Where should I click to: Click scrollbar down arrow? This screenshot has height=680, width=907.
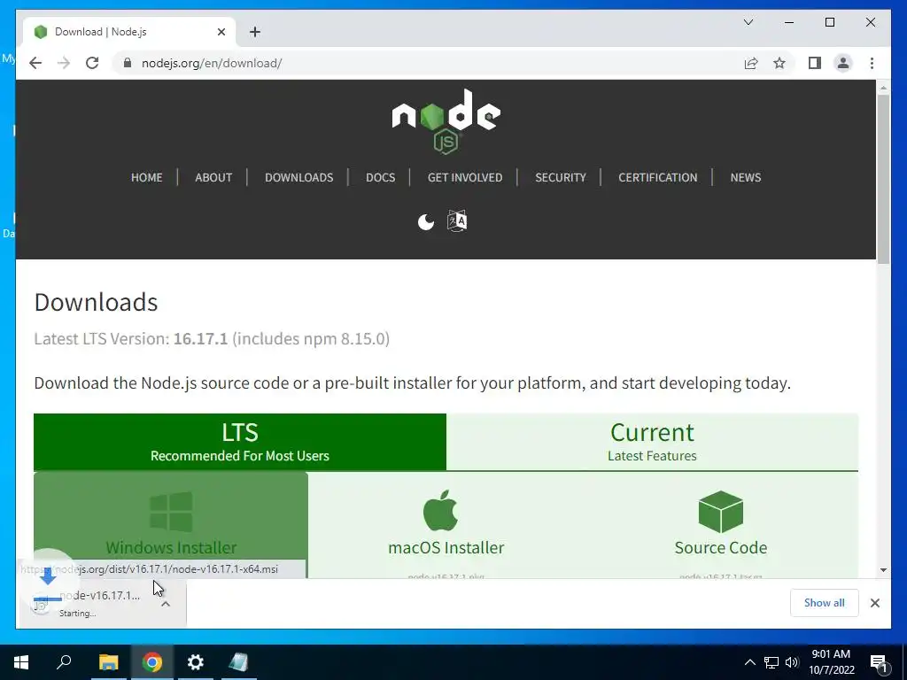pos(883,570)
